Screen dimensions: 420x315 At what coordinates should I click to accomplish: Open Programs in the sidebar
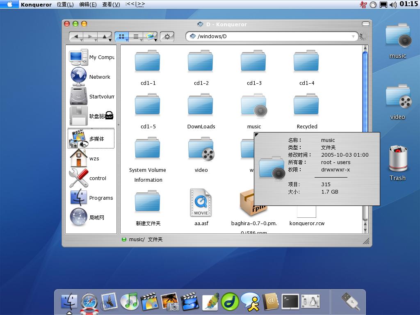[x=91, y=198]
